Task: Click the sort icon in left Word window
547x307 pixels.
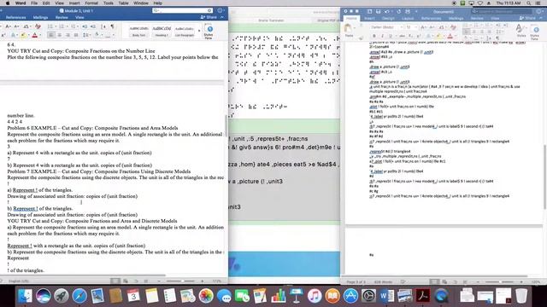Action: 103,26
